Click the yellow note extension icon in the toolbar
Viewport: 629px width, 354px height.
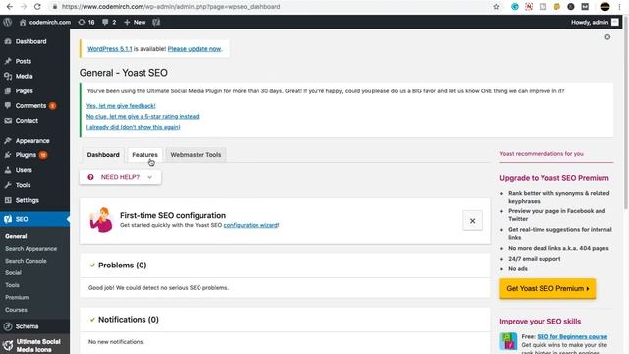557,7
